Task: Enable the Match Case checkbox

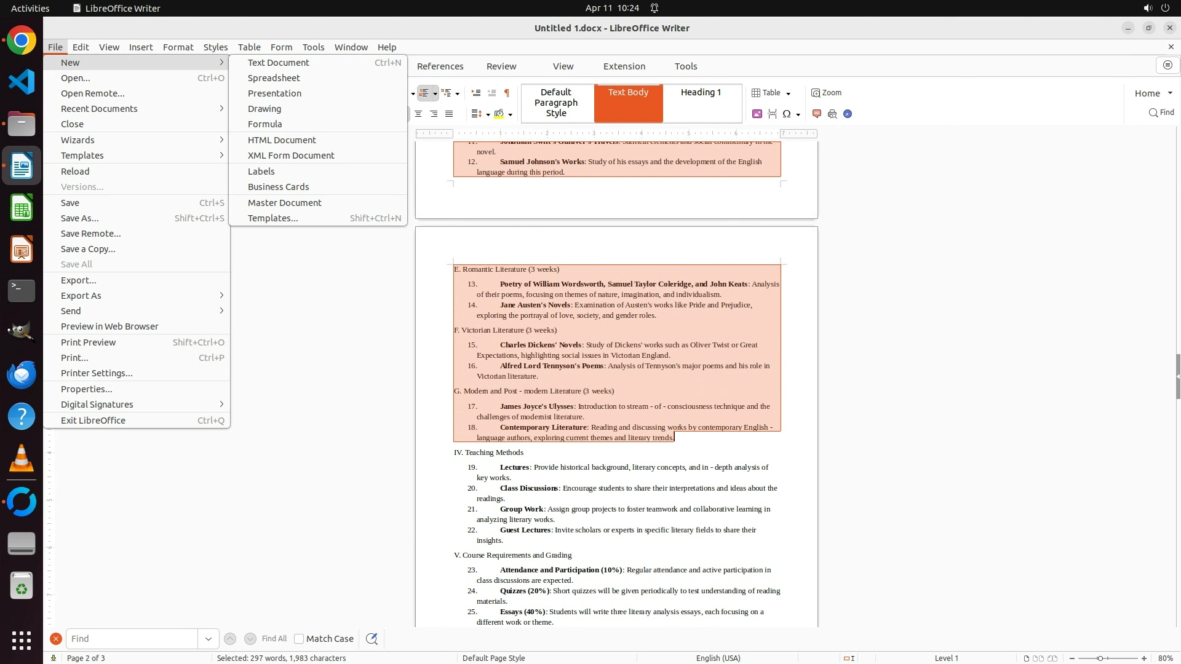Action: (x=299, y=639)
